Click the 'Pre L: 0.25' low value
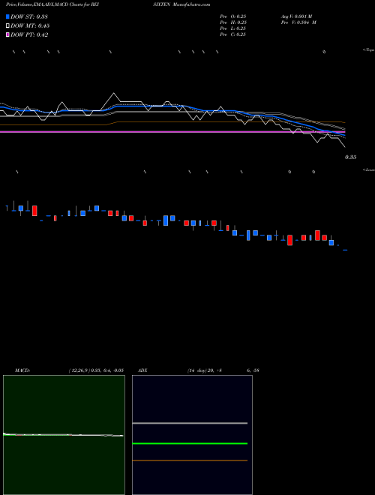 coord(233,28)
